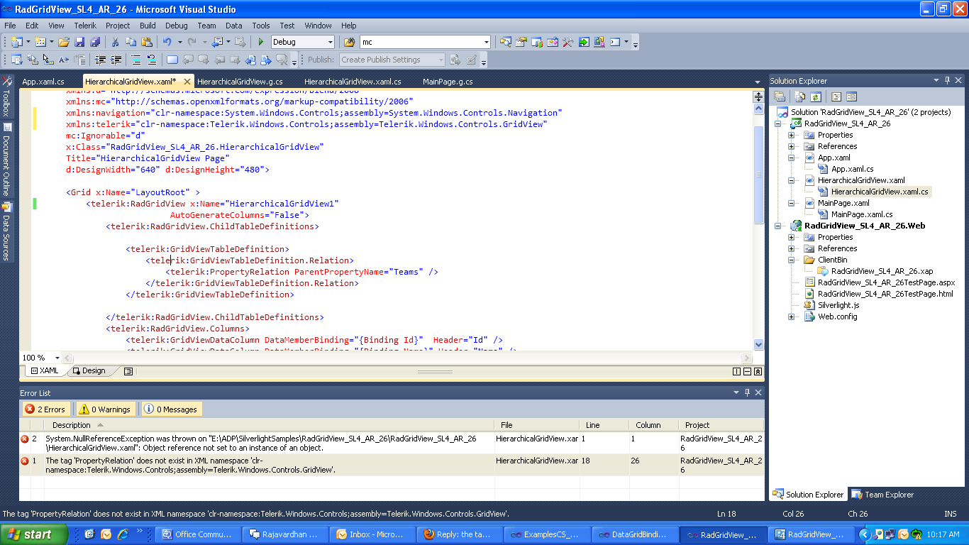Open the Debug configuration dropdown

[x=330, y=43]
